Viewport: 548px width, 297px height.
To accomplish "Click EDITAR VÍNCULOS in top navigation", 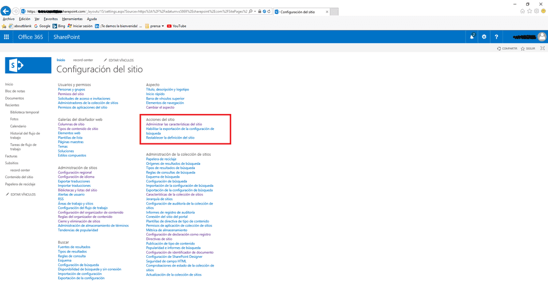I will (119, 60).
